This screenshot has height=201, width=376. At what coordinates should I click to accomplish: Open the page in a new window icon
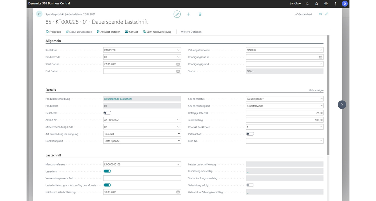point(321,14)
